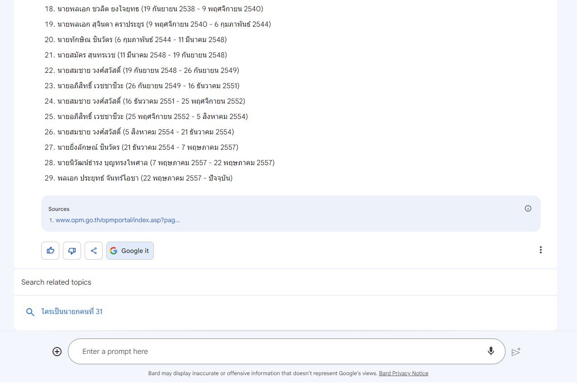Screen dimensions: 577x386
Task: Open the www.opm.go.th source link
Action: click(x=117, y=220)
